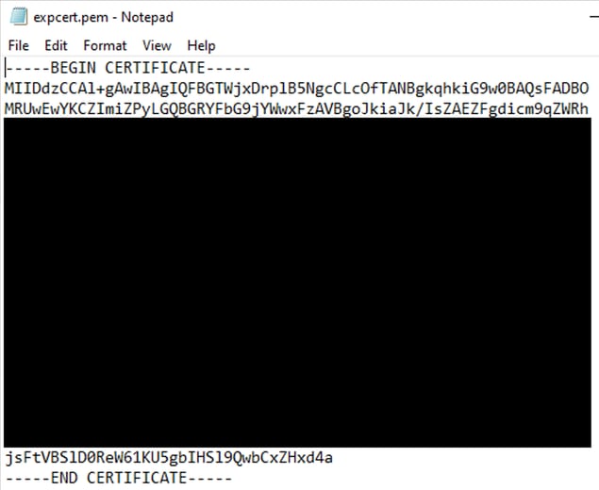
Task: Click the word CERTIFICATE in the END line
Action: click(x=137, y=478)
